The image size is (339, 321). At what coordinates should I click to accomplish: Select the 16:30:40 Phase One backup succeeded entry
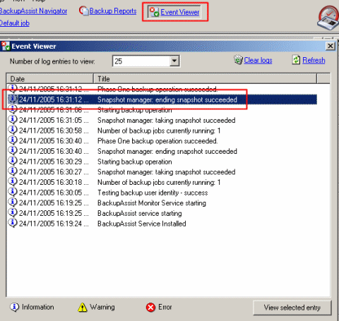click(x=162, y=141)
